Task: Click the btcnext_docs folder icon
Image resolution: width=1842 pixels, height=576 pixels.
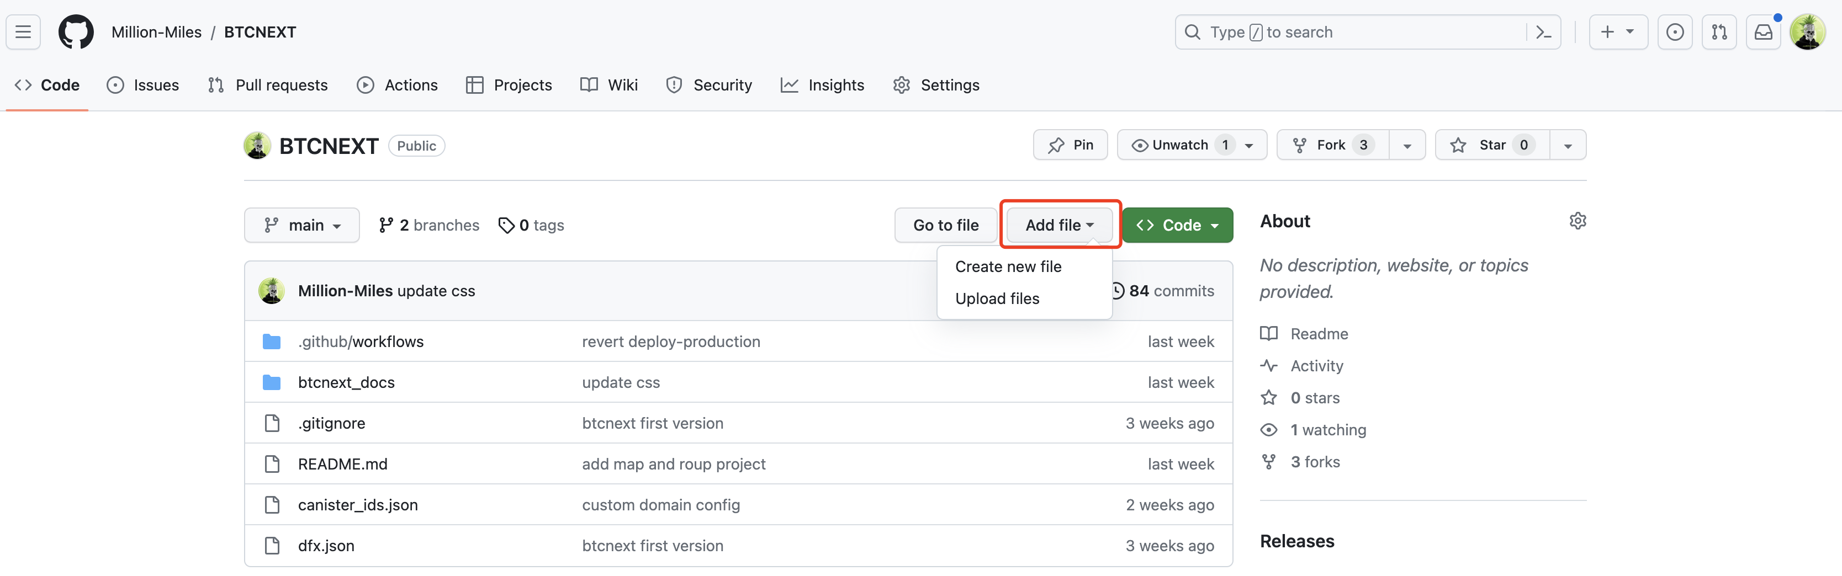Action: 272,382
